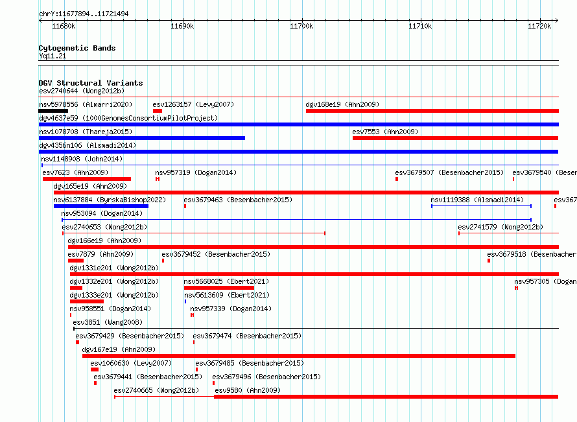Open the esv7879 (Ahn2009) variant

[x=100, y=254]
